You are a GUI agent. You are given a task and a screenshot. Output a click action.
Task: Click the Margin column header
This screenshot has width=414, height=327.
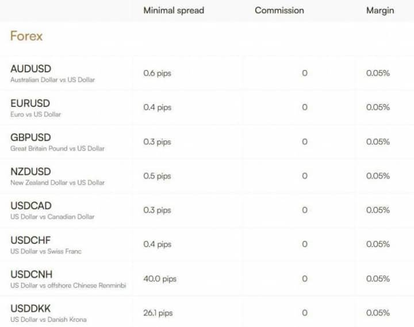(x=380, y=10)
